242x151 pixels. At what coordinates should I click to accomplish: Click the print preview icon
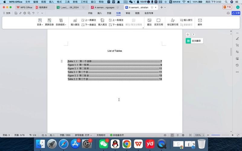pyautogui.click(x=29, y=13)
